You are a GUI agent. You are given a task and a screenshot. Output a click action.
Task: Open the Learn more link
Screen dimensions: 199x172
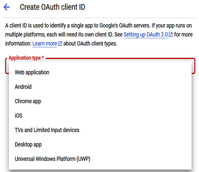(x=45, y=44)
